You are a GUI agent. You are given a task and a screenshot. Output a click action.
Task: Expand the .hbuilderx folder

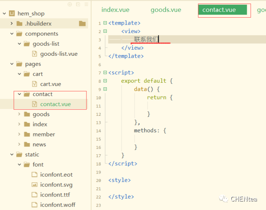click(x=12, y=23)
